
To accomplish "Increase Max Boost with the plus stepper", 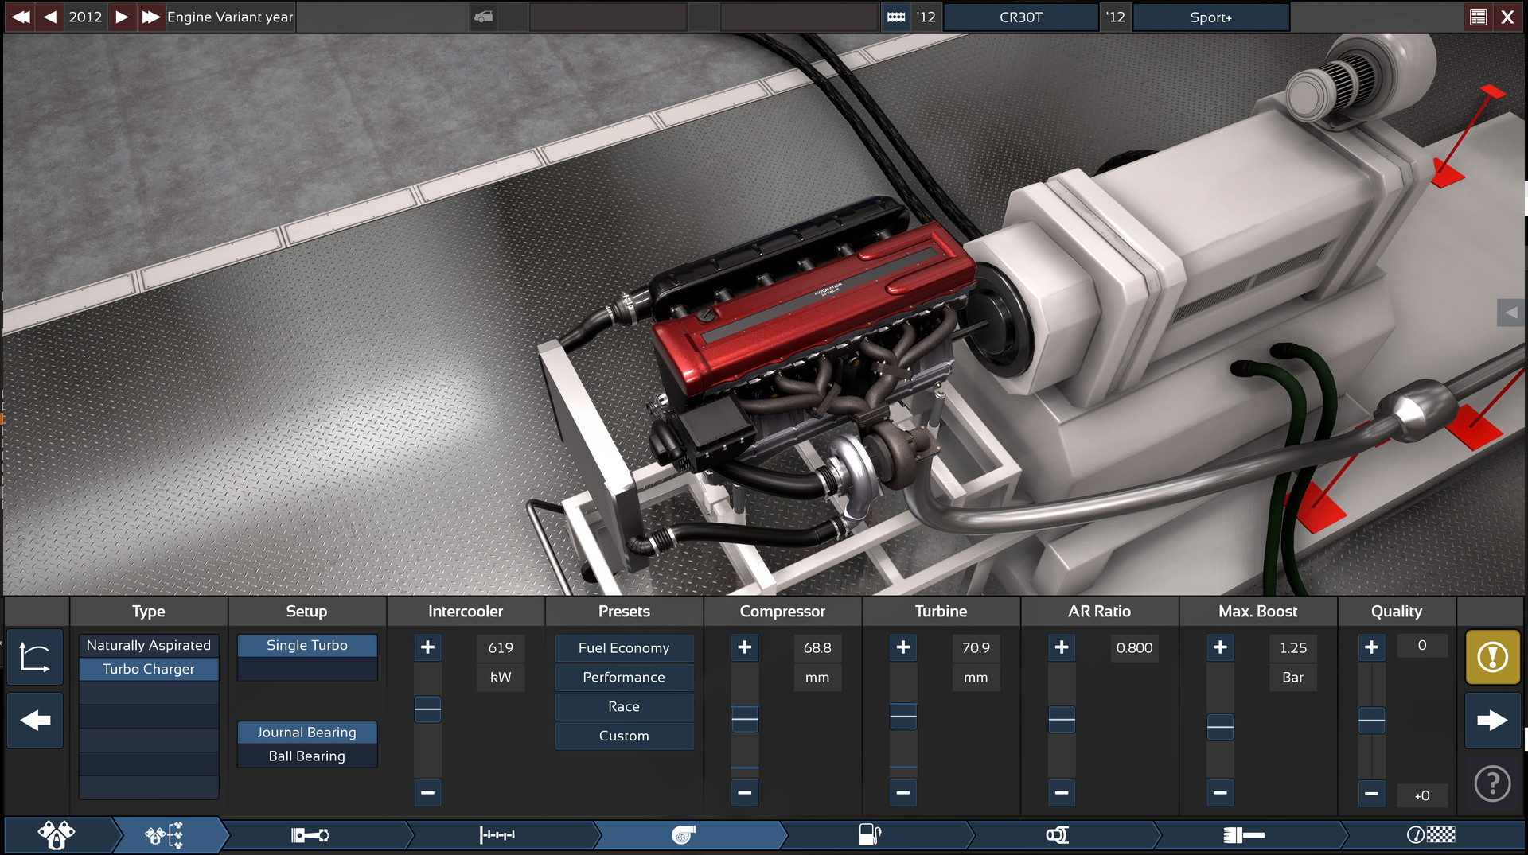I will 1220,647.
